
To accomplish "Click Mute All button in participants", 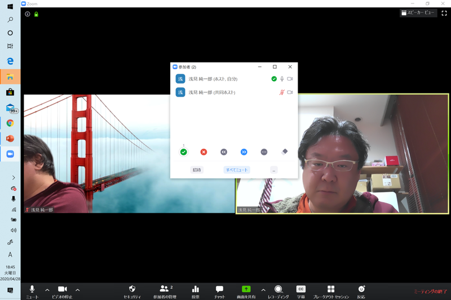I will [x=237, y=170].
